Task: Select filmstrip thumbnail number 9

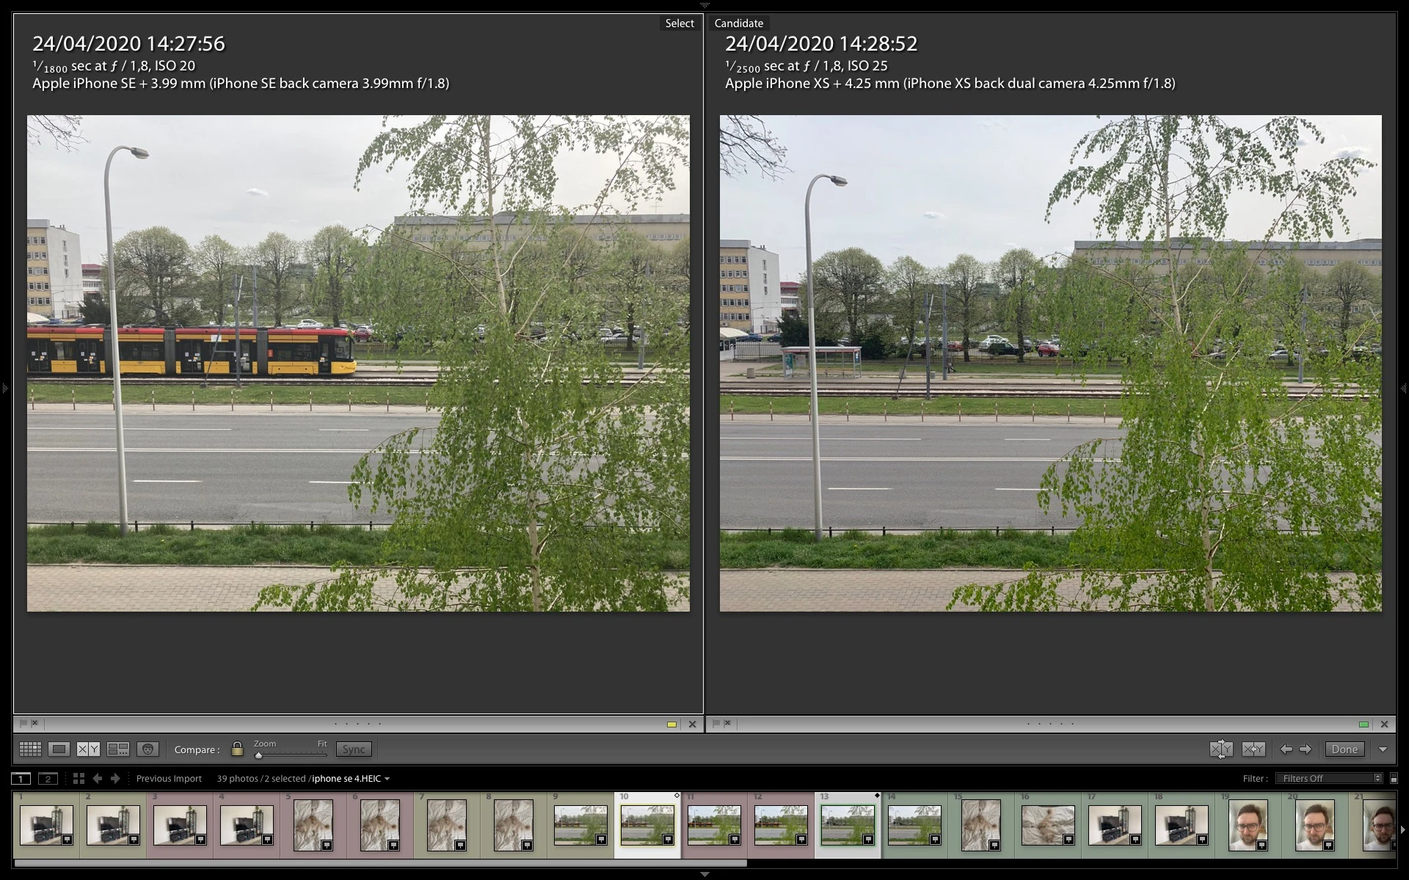Action: point(580,825)
